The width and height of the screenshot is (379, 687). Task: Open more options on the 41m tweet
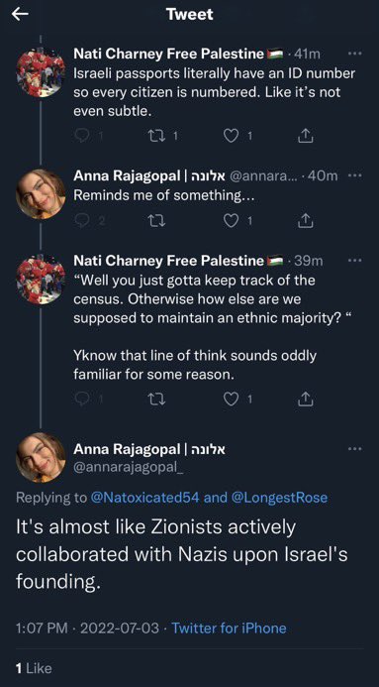354,54
